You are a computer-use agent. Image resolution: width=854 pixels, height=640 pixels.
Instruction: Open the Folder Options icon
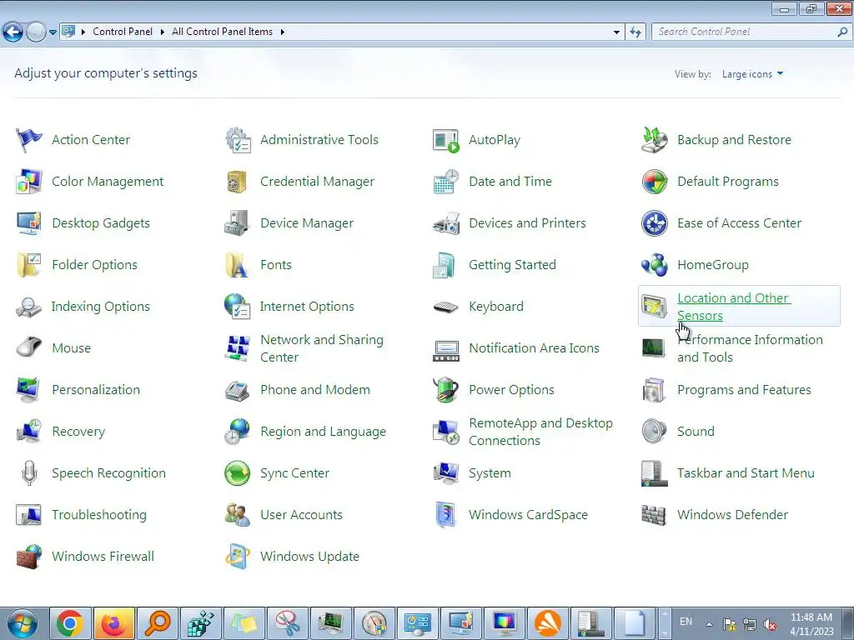pos(28,265)
